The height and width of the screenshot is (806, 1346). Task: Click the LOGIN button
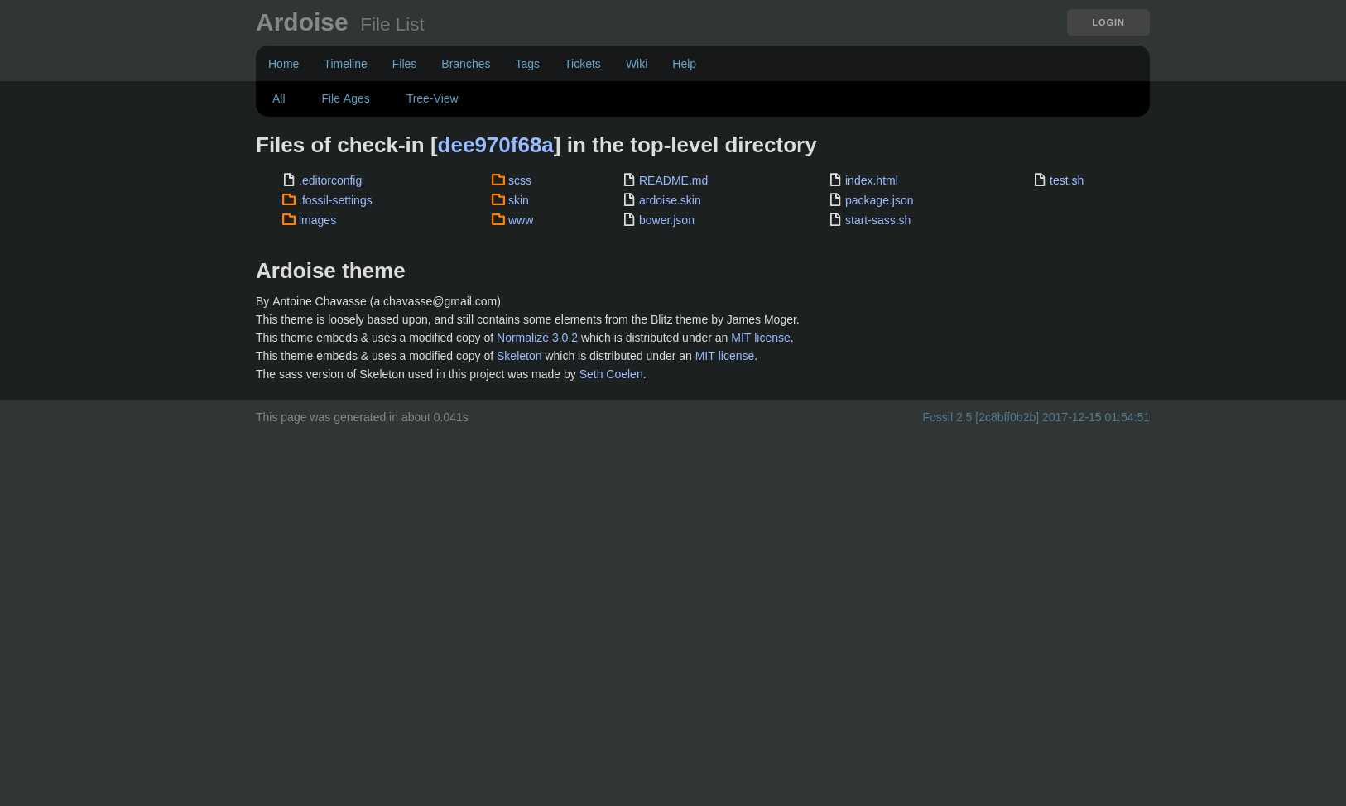point(1108,22)
